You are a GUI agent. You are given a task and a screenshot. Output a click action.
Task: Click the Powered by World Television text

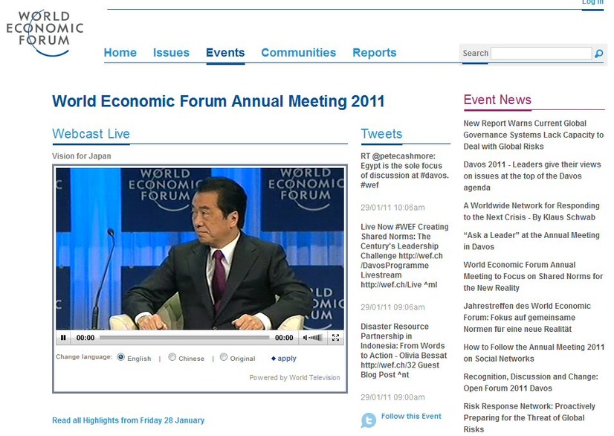(294, 377)
